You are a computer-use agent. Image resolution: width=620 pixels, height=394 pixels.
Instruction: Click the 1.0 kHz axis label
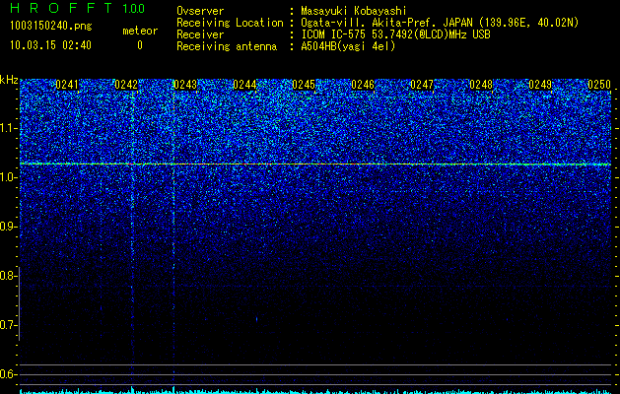[7, 177]
